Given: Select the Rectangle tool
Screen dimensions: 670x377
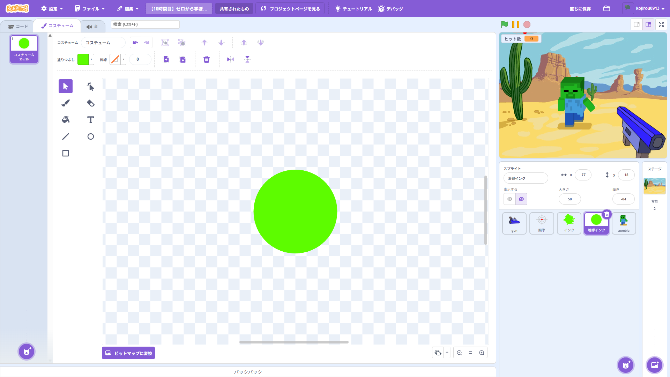Looking at the screenshot, I should pos(66,153).
